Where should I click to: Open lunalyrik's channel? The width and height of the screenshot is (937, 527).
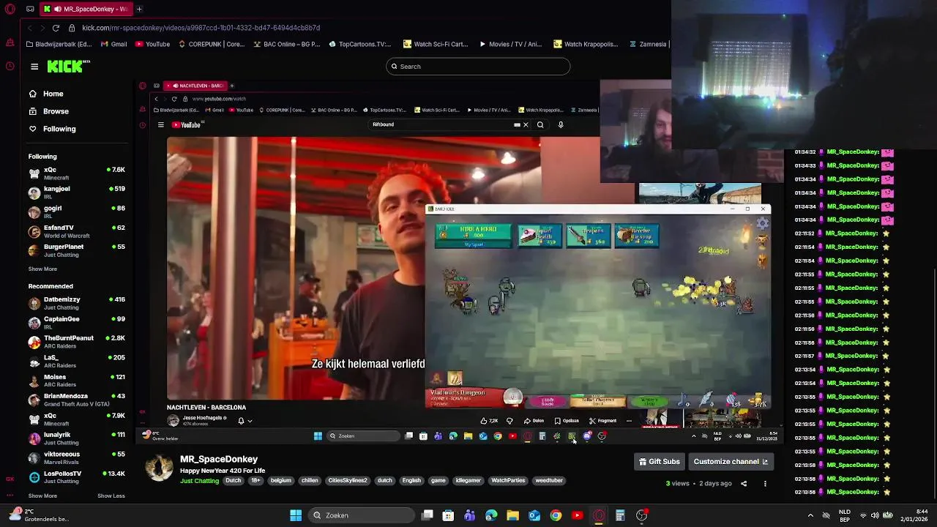click(77, 438)
